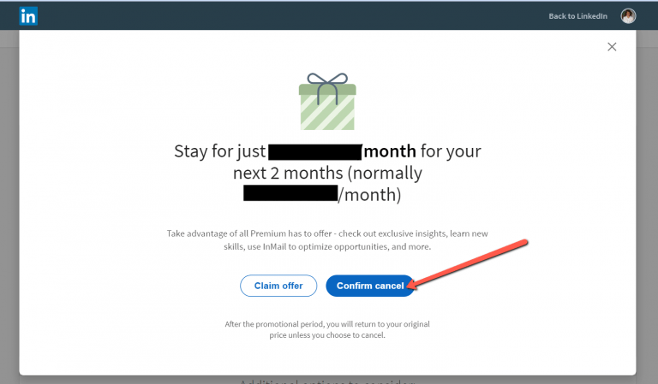
Task: Click the partially hidden "Additional options" text
Action: click(x=327, y=381)
